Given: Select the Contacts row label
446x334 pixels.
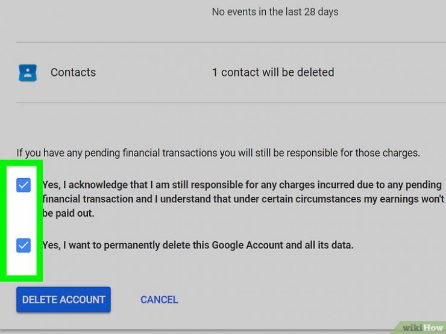Looking at the screenshot, I should (73, 72).
